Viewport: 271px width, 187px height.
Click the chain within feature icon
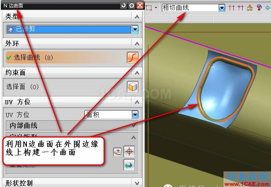(250, 8)
